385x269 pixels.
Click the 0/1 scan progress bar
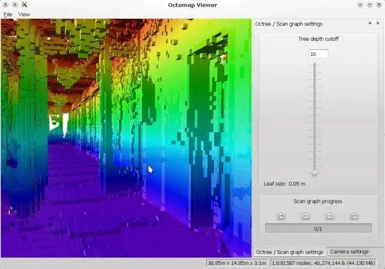pyautogui.click(x=318, y=229)
